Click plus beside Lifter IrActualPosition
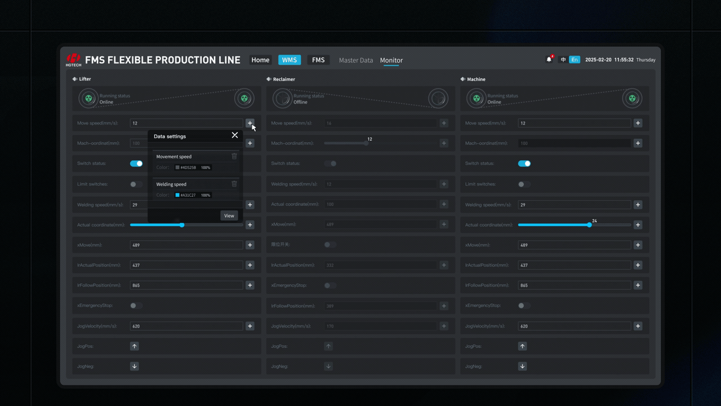The height and width of the screenshot is (406, 721). pos(250,265)
